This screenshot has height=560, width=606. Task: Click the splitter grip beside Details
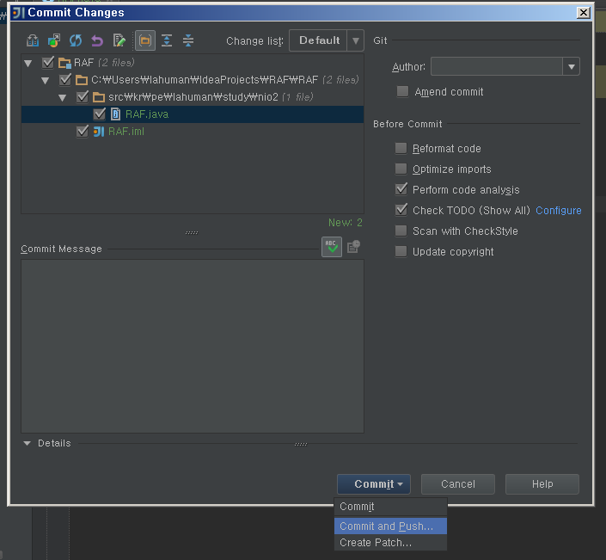pos(301,444)
